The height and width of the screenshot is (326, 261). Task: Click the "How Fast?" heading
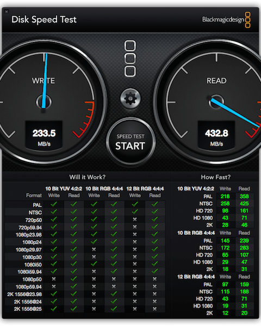click(216, 177)
